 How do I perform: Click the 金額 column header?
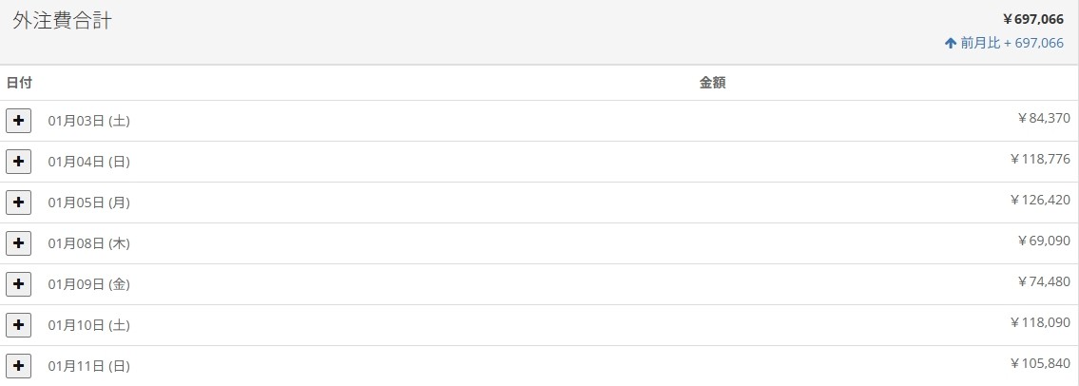pos(712,83)
